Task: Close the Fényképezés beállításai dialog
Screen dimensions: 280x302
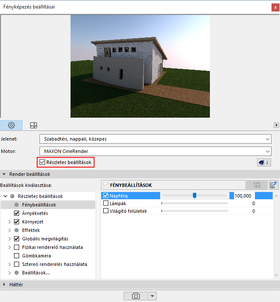Action: point(275,8)
